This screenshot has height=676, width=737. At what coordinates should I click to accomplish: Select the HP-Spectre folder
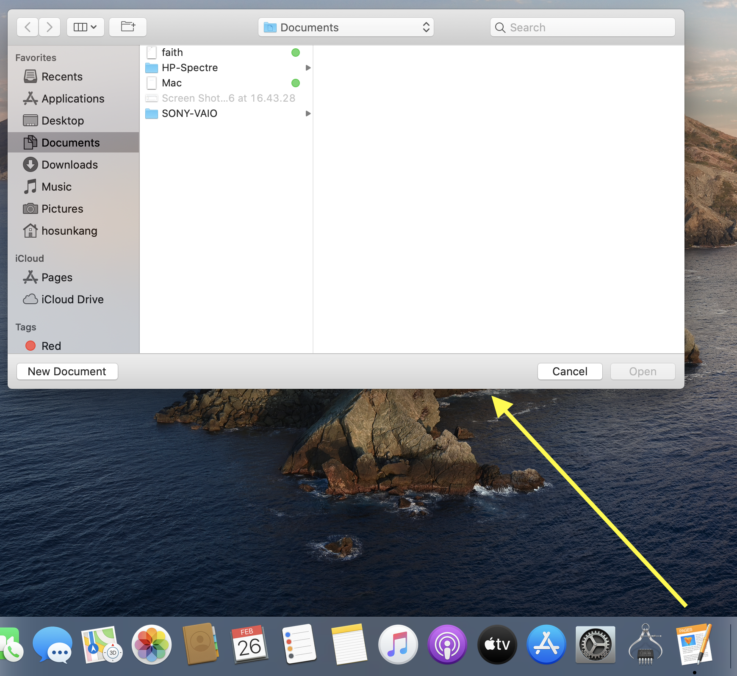[226, 68]
